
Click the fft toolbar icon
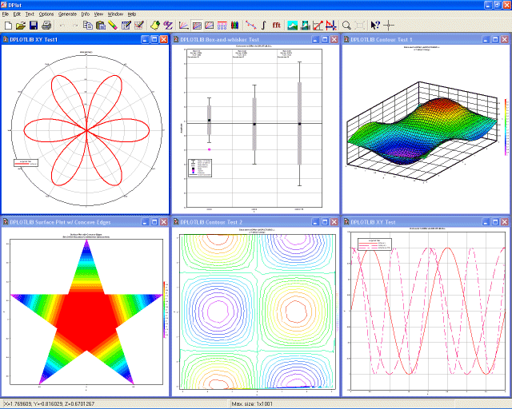(277, 26)
